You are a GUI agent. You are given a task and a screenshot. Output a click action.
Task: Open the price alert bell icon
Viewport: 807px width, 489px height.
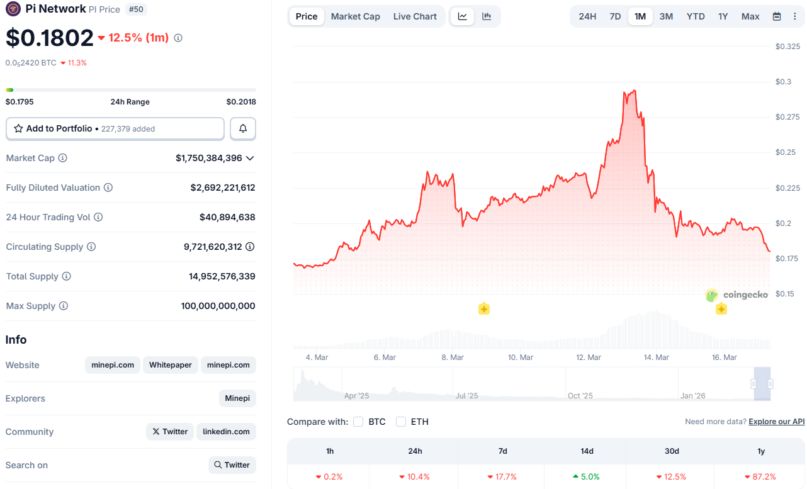pos(243,128)
